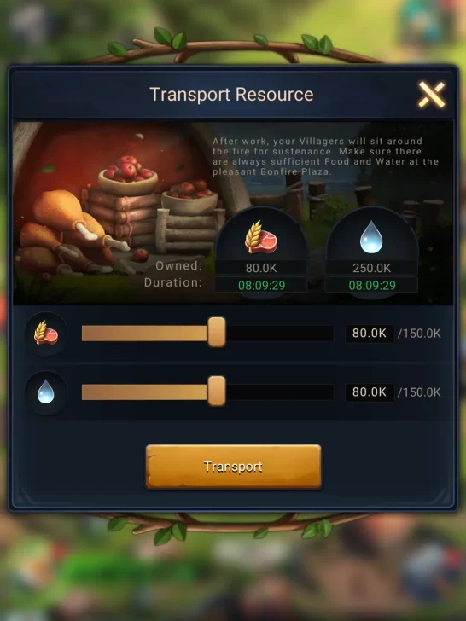Click the Transport button
The width and height of the screenshot is (466, 621).
233,467
